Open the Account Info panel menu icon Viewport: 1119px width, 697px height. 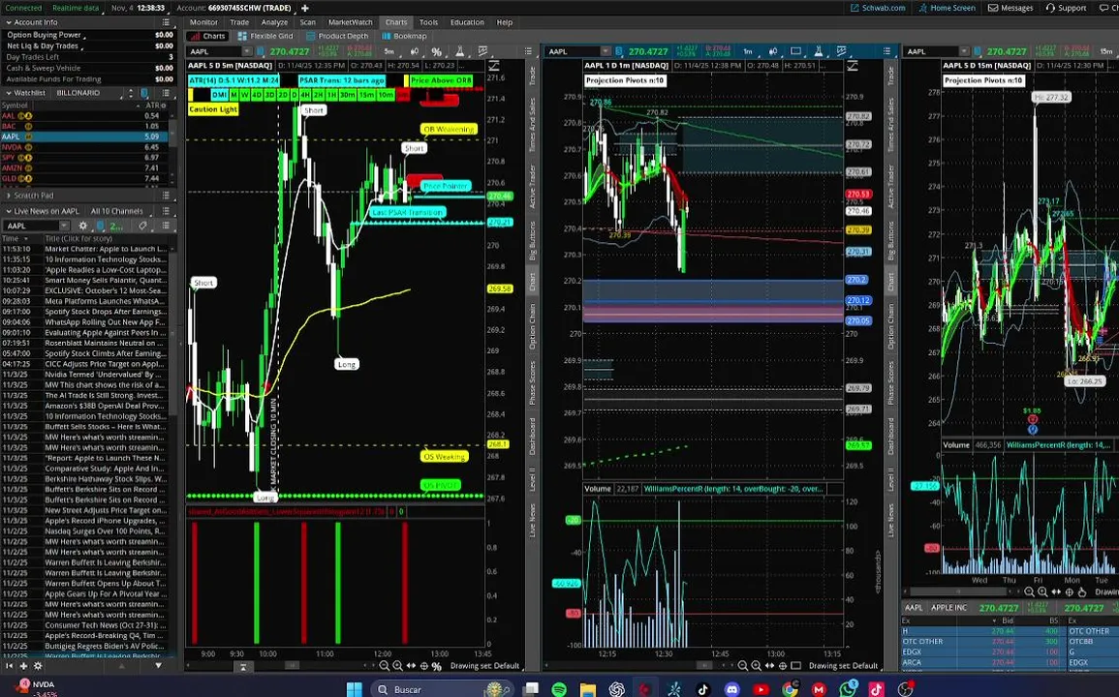pyautogui.click(x=166, y=22)
